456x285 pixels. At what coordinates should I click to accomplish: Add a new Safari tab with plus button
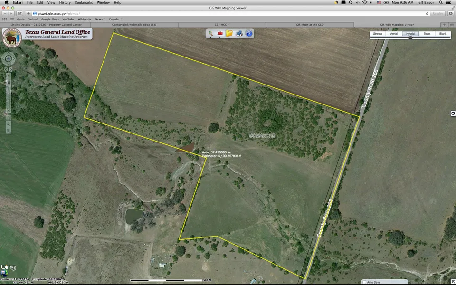[x=444, y=25]
